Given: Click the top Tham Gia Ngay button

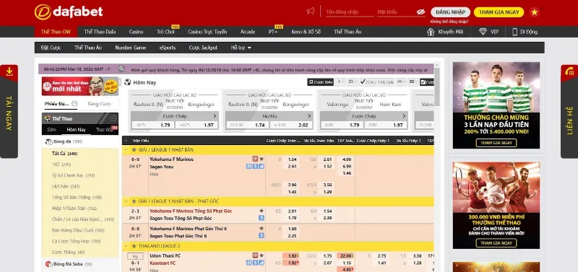Looking at the screenshot, I should click(499, 12).
